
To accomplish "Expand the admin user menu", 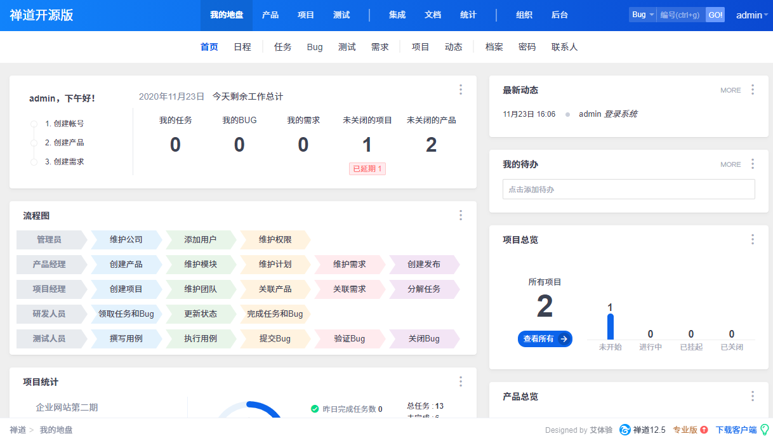I will tap(752, 15).
